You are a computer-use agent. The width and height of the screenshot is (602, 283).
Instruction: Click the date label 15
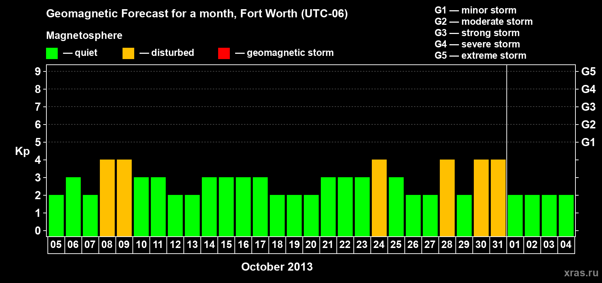click(x=226, y=244)
